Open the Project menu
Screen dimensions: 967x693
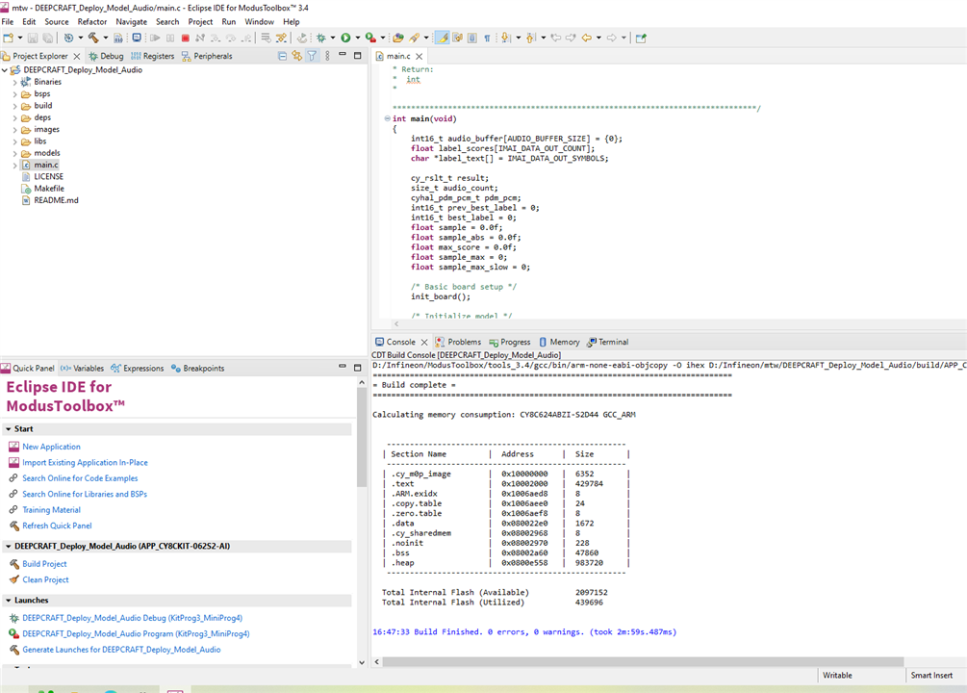click(x=200, y=21)
